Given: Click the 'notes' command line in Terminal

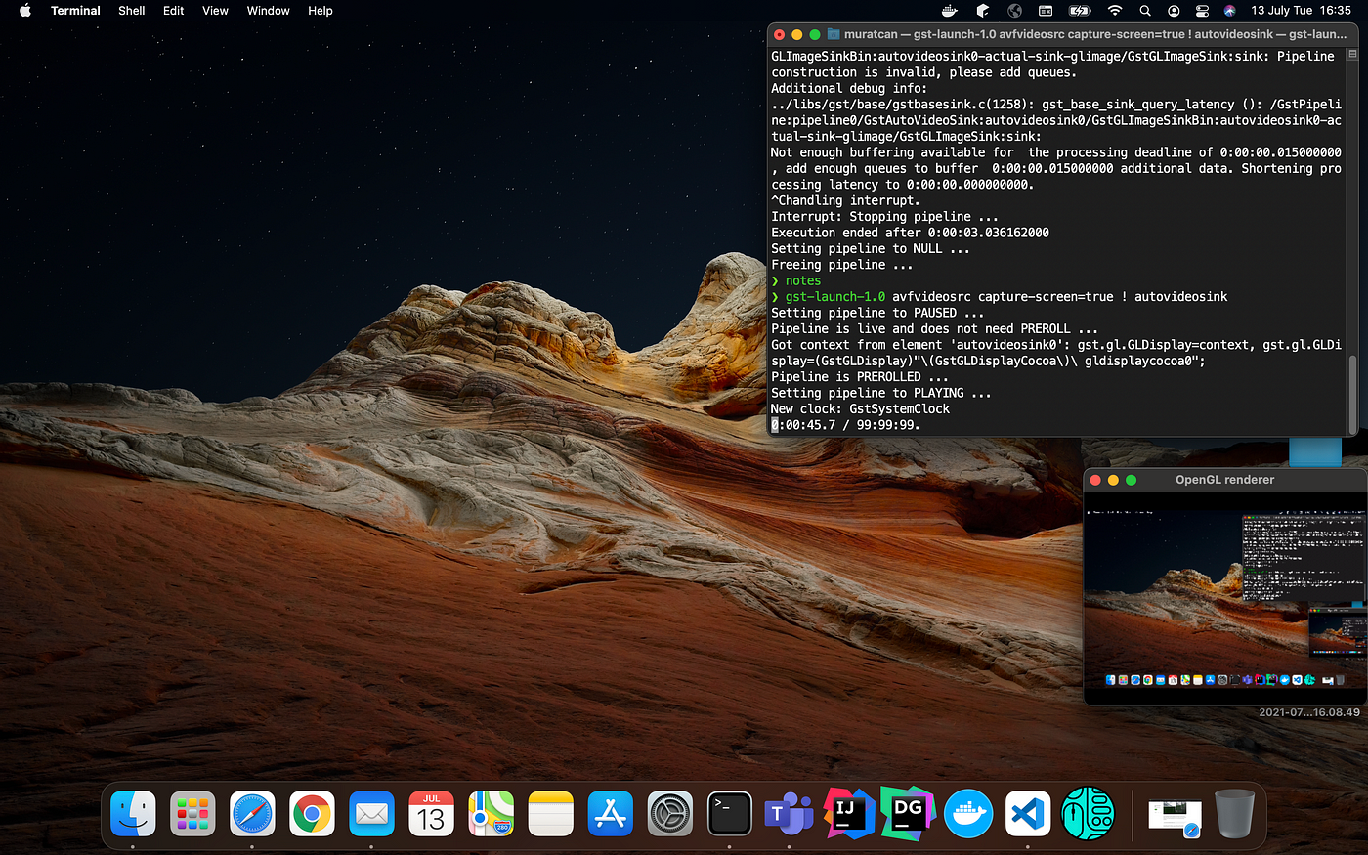Looking at the screenshot, I should tap(796, 280).
